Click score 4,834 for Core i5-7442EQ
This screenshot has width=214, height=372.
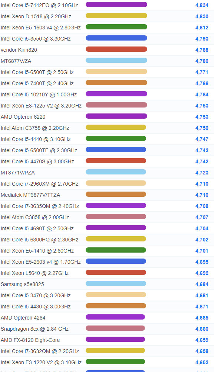pyautogui.click(x=202, y=5)
